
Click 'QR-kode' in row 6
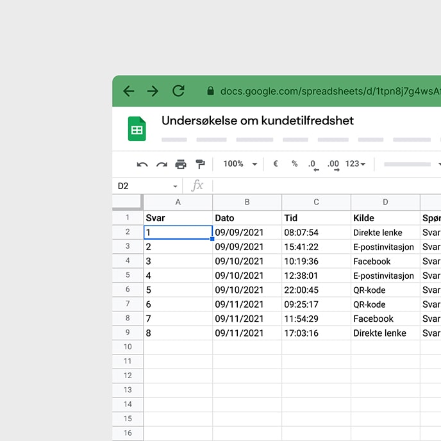pyautogui.click(x=386, y=290)
